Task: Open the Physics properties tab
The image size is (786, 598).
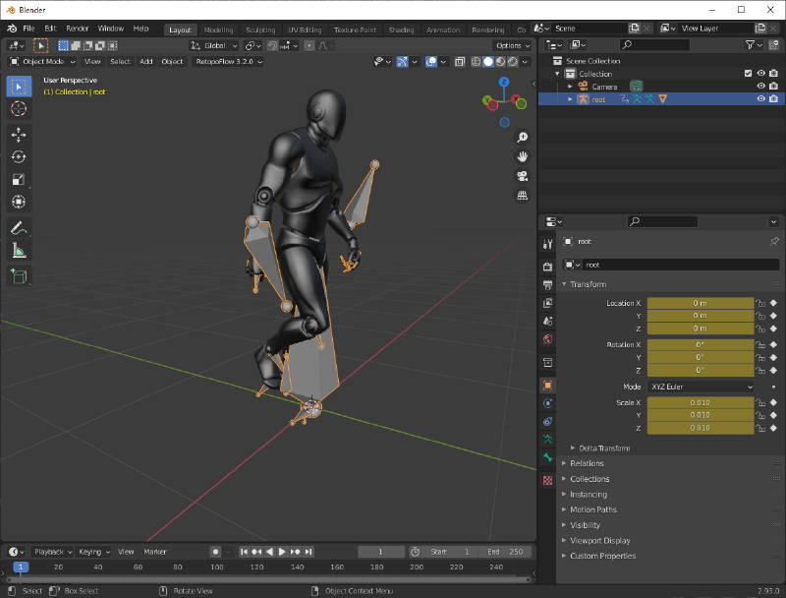Action: click(547, 403)
